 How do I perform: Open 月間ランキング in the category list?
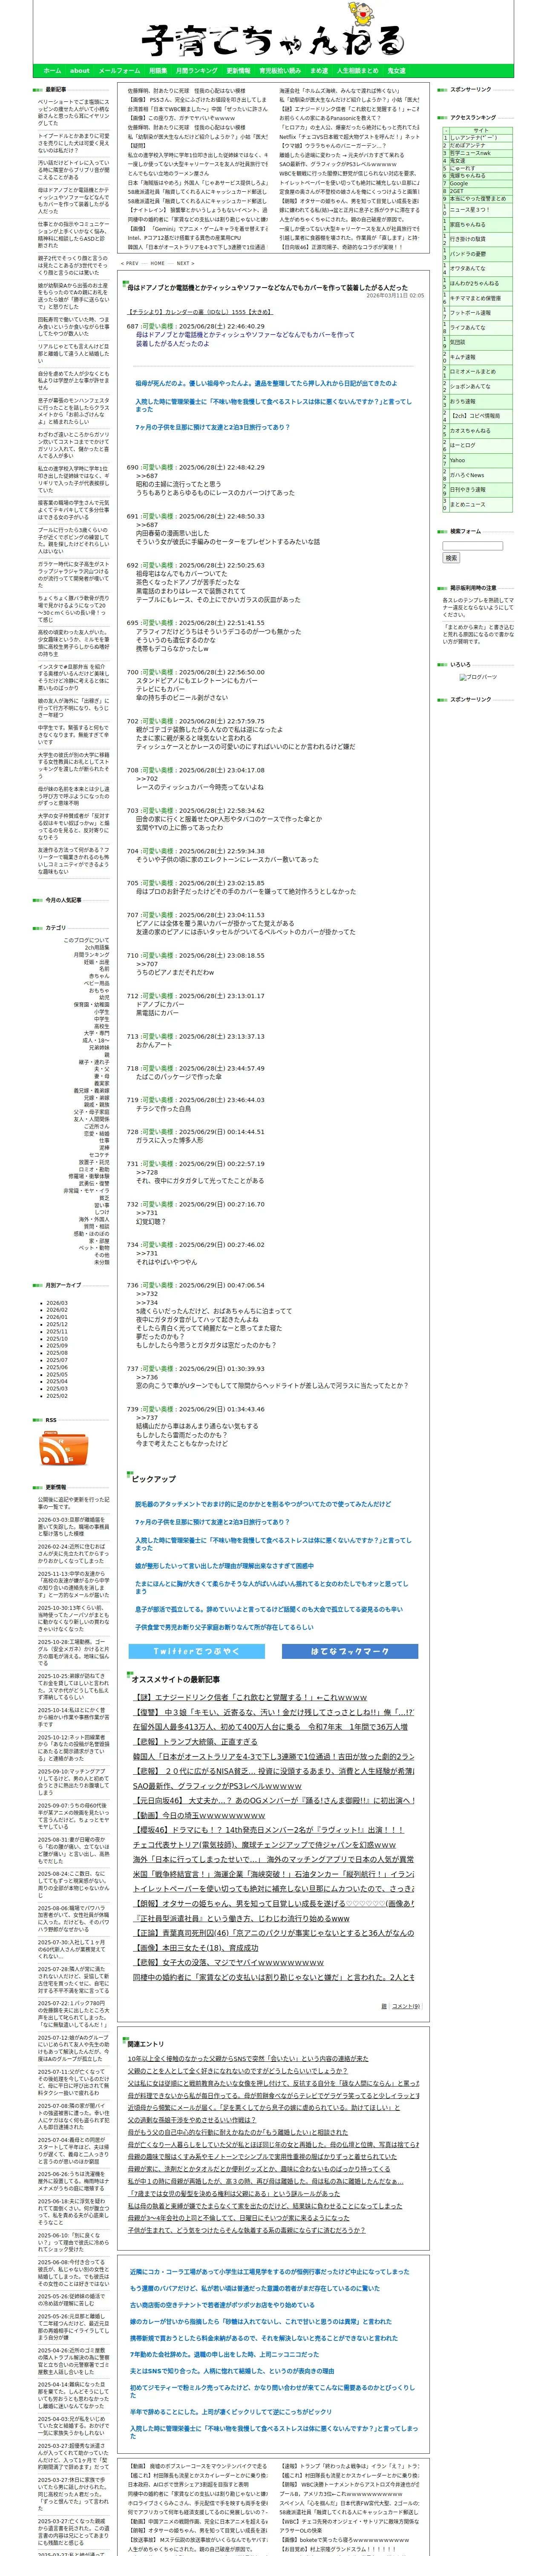click(x=91, y=955)
